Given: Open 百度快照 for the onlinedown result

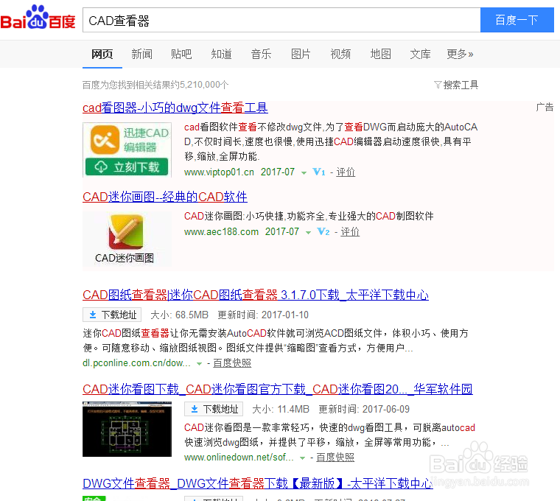Looking at the screenshot, I should 335,458.
